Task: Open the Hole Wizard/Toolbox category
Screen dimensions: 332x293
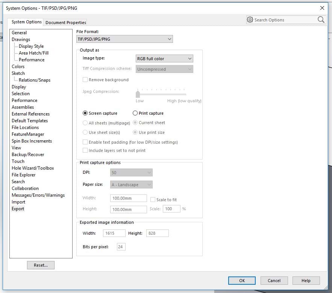Action: (x=33, y=168)
